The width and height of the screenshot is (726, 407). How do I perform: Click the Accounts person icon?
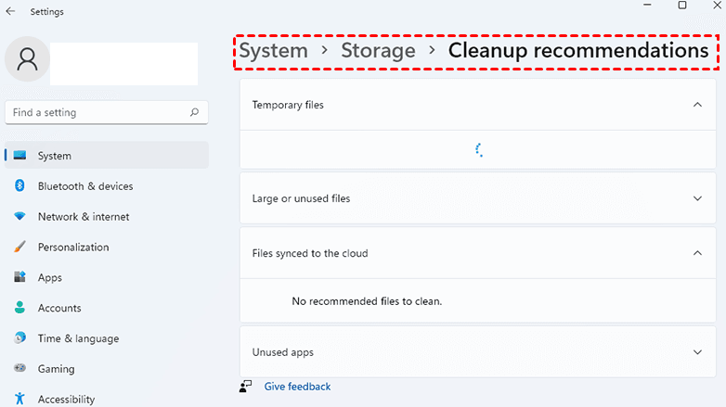pyautogui.click(x=19, y=308)
